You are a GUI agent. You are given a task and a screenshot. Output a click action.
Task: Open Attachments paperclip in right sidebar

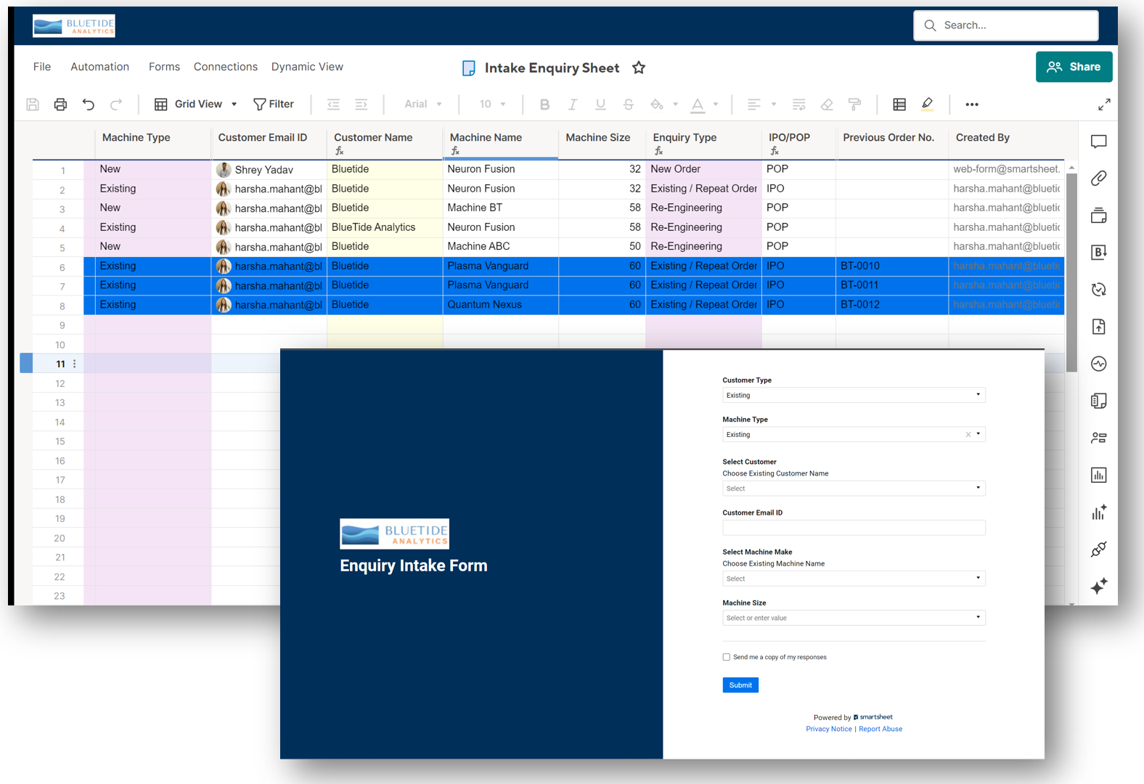tap(1098, 179)
